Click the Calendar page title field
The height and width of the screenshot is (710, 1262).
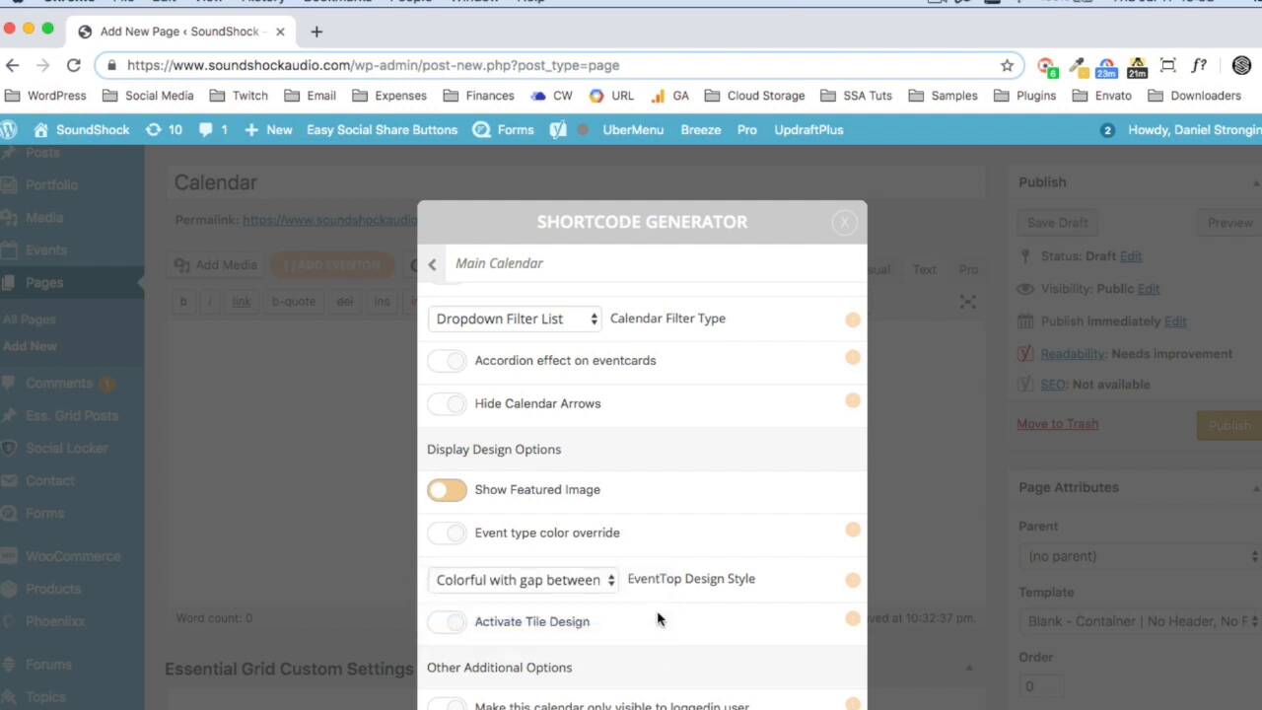(577, 183)
